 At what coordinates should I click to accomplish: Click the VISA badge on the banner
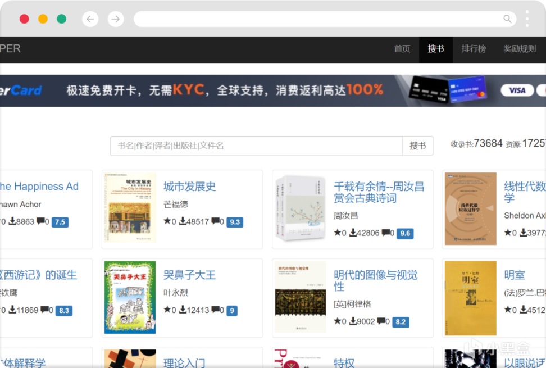(x=517, y=90)
